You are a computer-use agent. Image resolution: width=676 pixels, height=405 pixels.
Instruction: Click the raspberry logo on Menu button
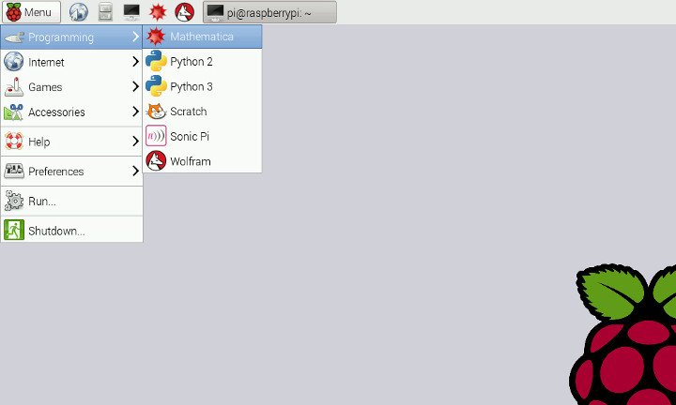click(14, 12)
